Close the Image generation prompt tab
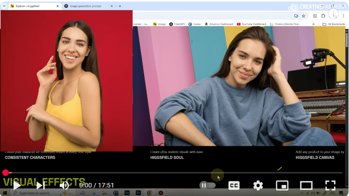 pos(112,6)
